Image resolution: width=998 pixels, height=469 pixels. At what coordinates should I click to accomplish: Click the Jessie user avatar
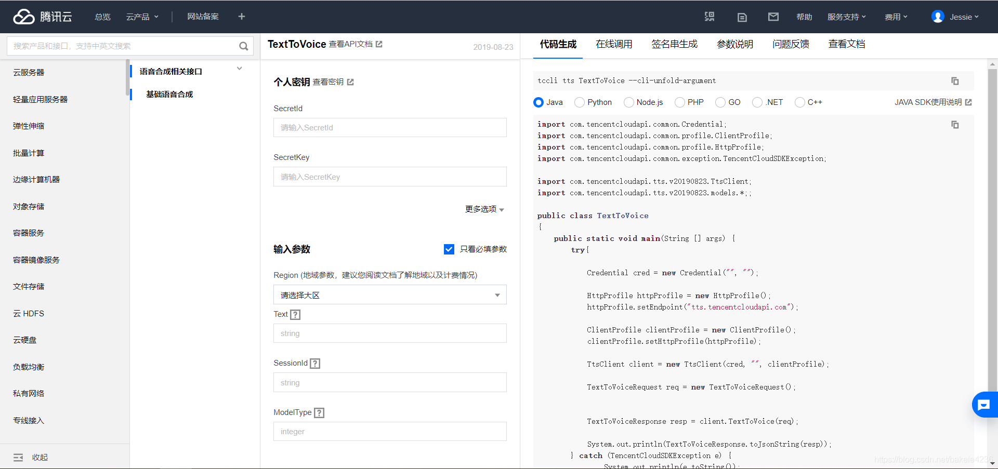[938, 17]
